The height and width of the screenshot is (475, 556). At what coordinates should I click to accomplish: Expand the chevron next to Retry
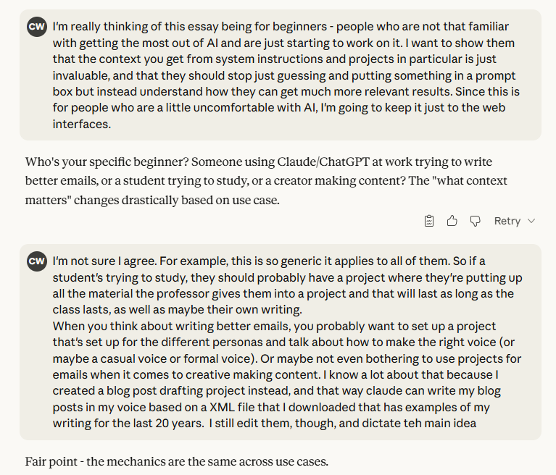531,221
